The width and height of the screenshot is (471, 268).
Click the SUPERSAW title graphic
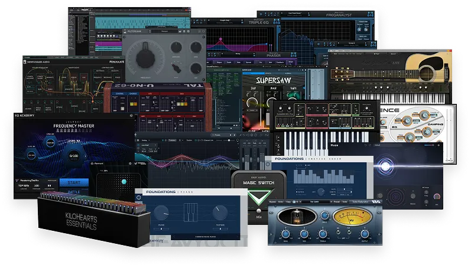(274, 80)
